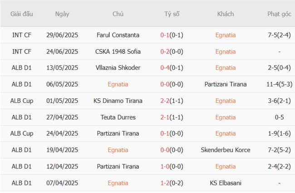
Task: Select the "Khách" column header
Action: pyautogui.click(x=226, y=14)
